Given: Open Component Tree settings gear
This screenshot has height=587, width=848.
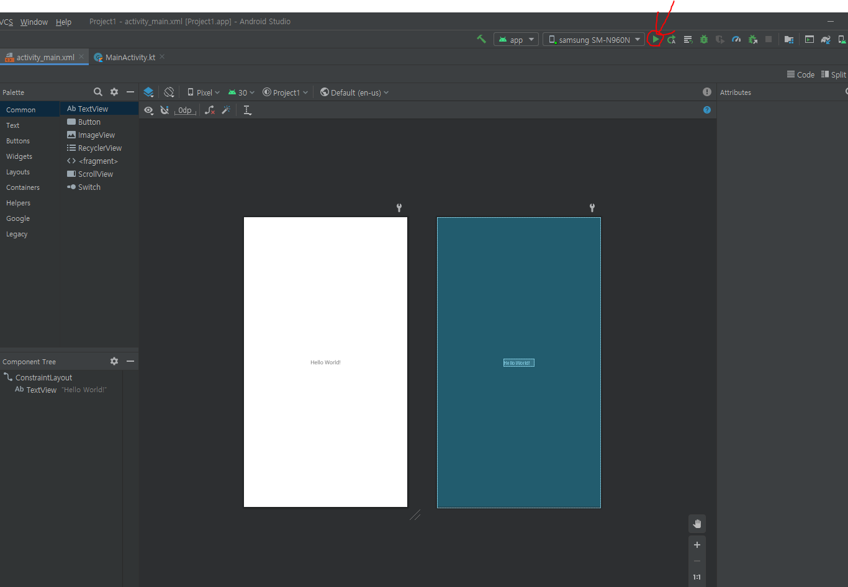Looking at the screenshot, I should [114, 361].
